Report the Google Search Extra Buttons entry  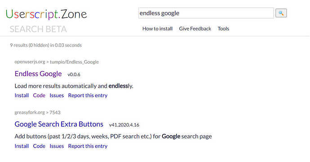point(88,146)
